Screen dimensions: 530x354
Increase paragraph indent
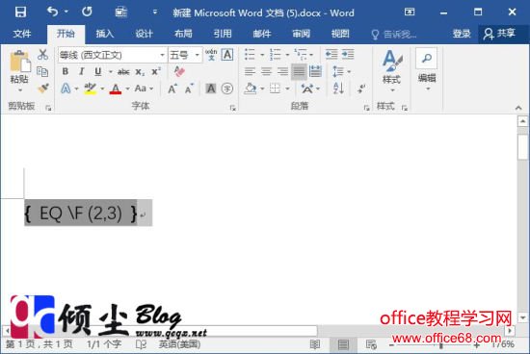coord(348,54)
